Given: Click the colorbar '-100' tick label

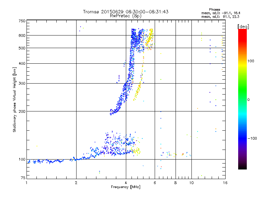Looking at the screenshot, I should point(252,138).
